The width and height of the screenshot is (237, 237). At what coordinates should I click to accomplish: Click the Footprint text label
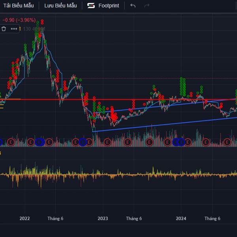pyautogui.click(x=109, y=6)
